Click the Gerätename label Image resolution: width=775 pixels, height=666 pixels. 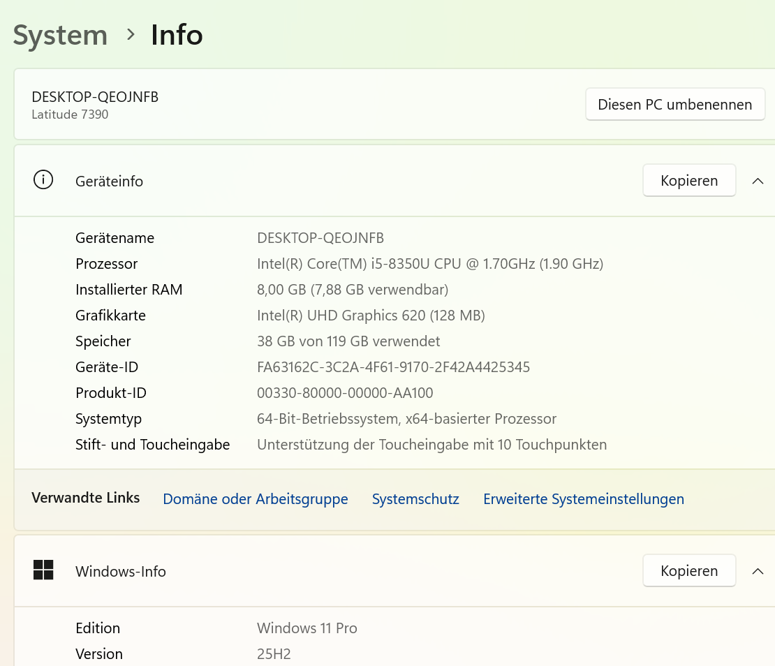coord(115,238)
